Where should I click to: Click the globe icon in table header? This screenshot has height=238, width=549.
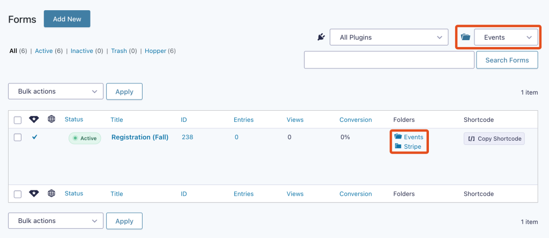pos(51,119)
